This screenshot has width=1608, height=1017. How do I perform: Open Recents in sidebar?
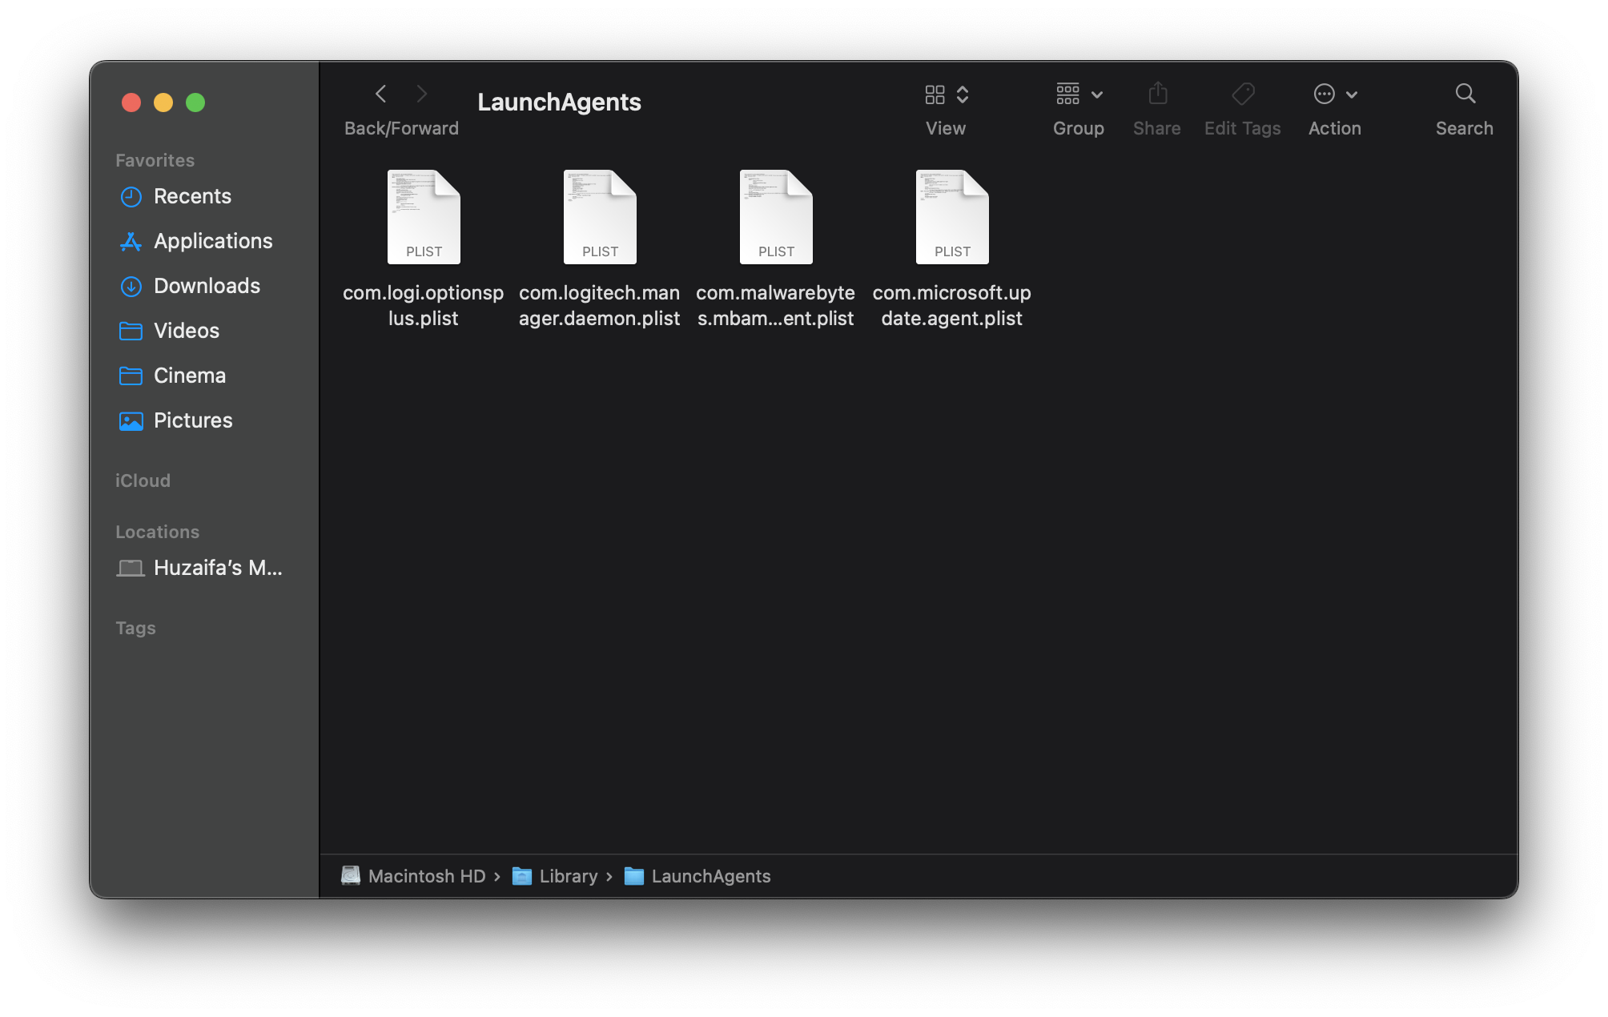[x=192, y=196]
